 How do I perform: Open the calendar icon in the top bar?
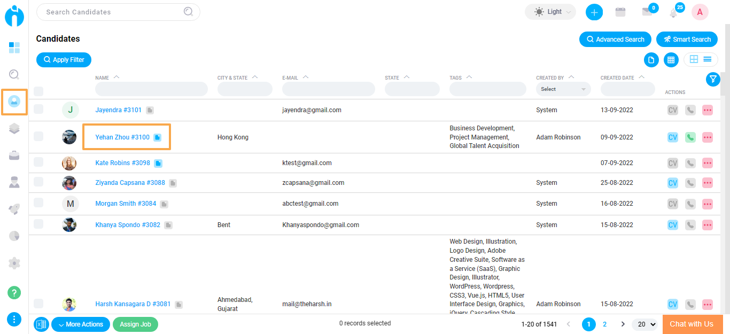(x=620, y=12)
